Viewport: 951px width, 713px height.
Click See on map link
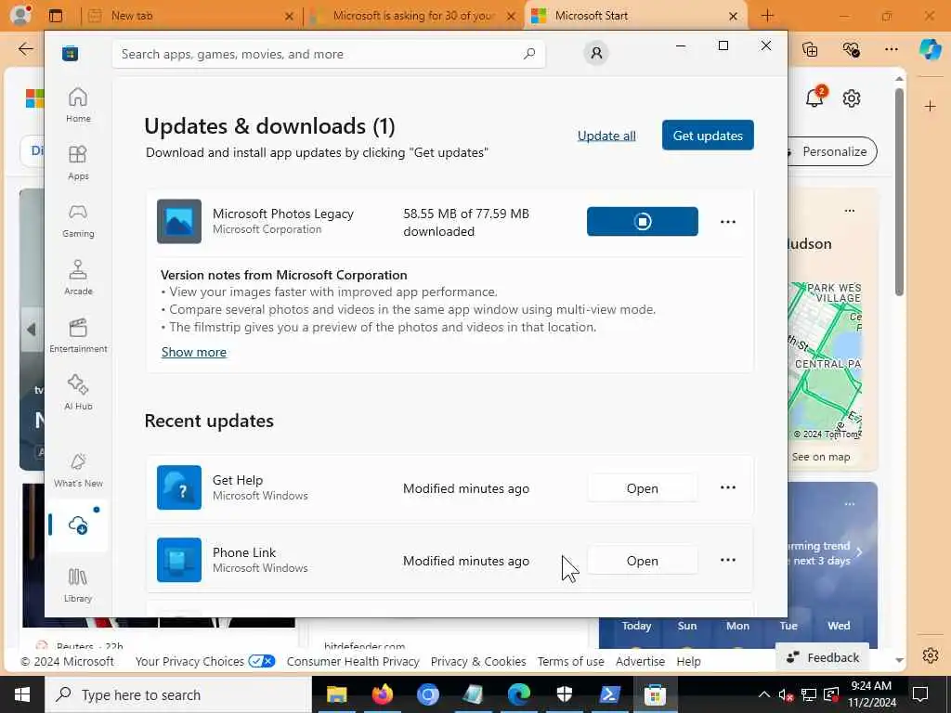coord(821,457)
